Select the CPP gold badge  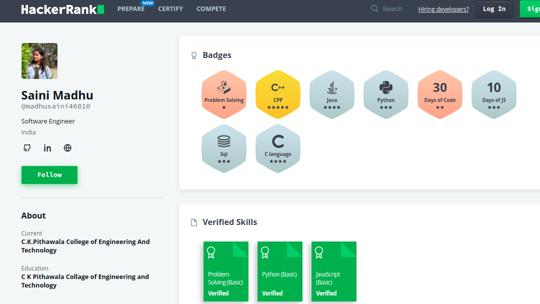278,94
